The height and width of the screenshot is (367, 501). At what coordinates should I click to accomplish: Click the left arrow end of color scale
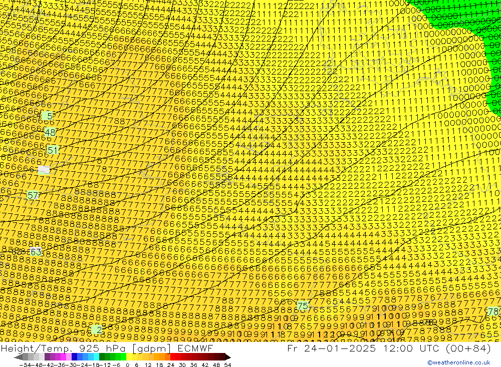click(x=18, y=357)
